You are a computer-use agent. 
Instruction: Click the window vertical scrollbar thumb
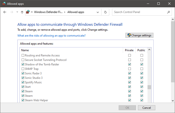pos(173,52)
